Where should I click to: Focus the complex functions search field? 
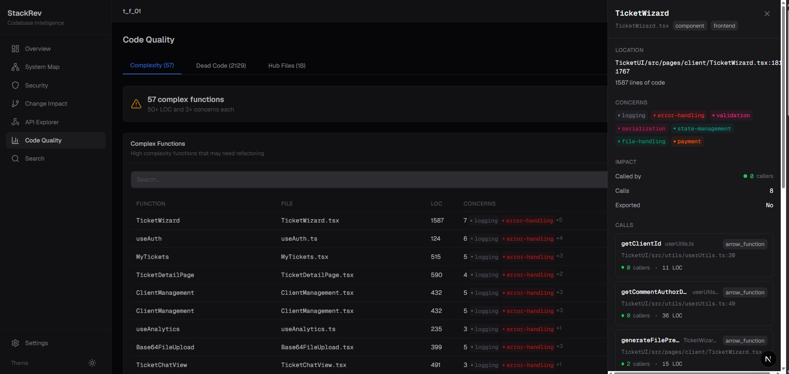[x=369, y=180]
